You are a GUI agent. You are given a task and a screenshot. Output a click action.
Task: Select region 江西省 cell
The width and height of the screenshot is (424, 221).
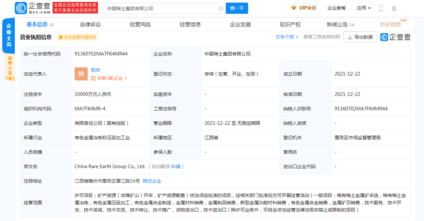(211, 138)
